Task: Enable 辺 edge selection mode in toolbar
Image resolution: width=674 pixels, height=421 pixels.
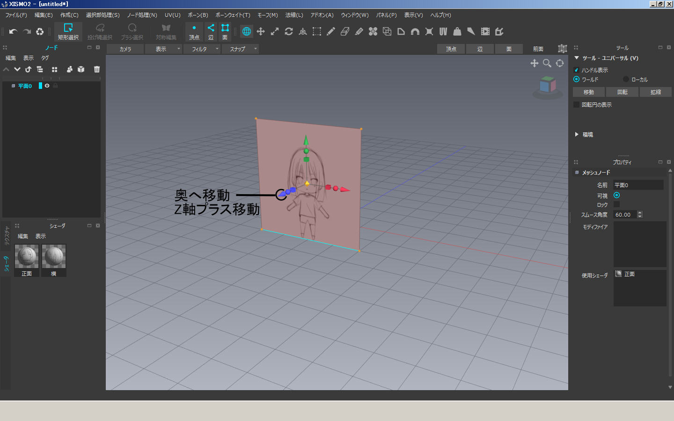Action: click(211, 31)
